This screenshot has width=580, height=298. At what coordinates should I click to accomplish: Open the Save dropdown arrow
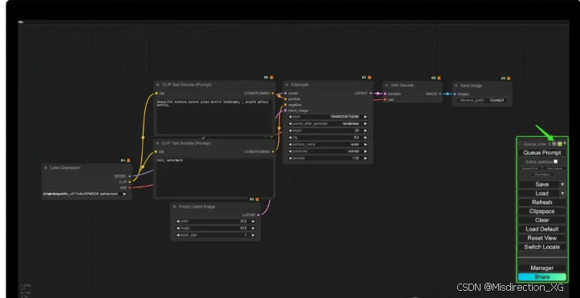point(562,184)
